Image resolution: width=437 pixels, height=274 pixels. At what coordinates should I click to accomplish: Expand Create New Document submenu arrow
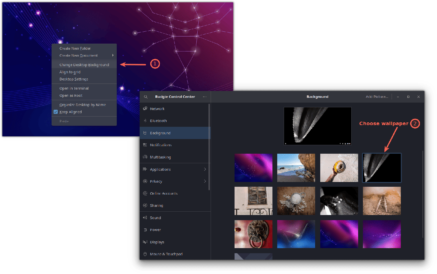[113, 55]
